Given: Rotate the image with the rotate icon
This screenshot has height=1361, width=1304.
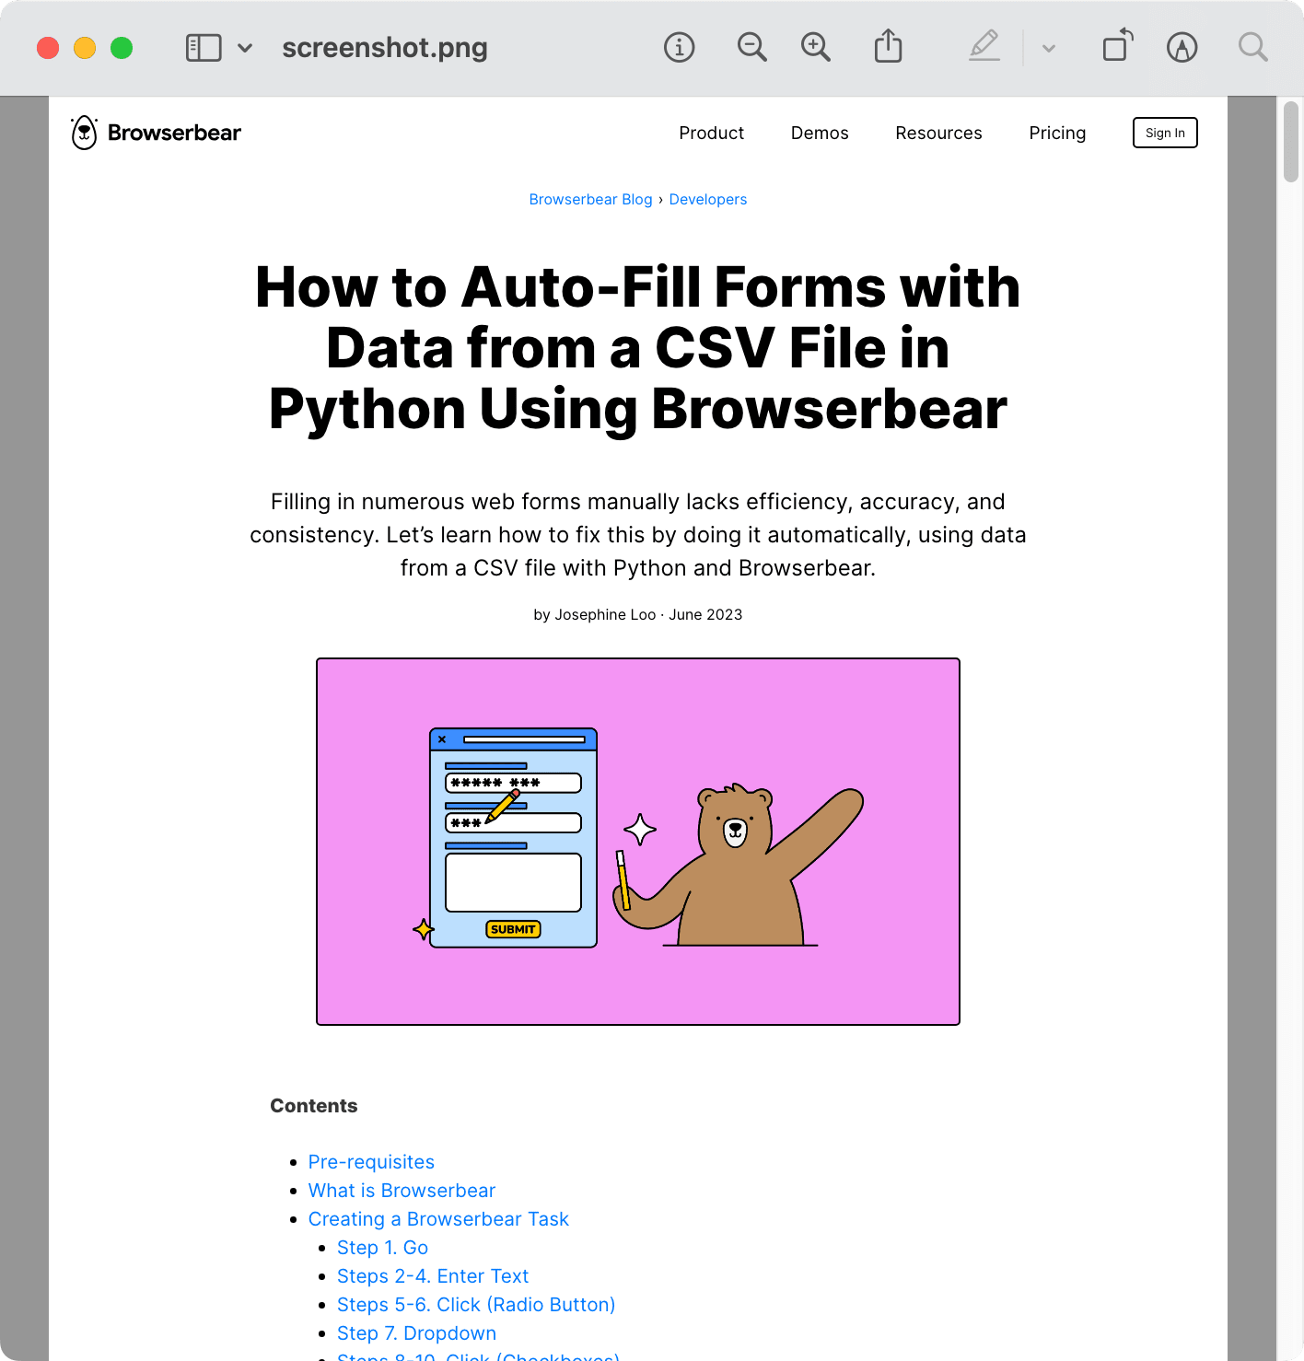Looking at the screenshot, I should tap(1118, 46).
